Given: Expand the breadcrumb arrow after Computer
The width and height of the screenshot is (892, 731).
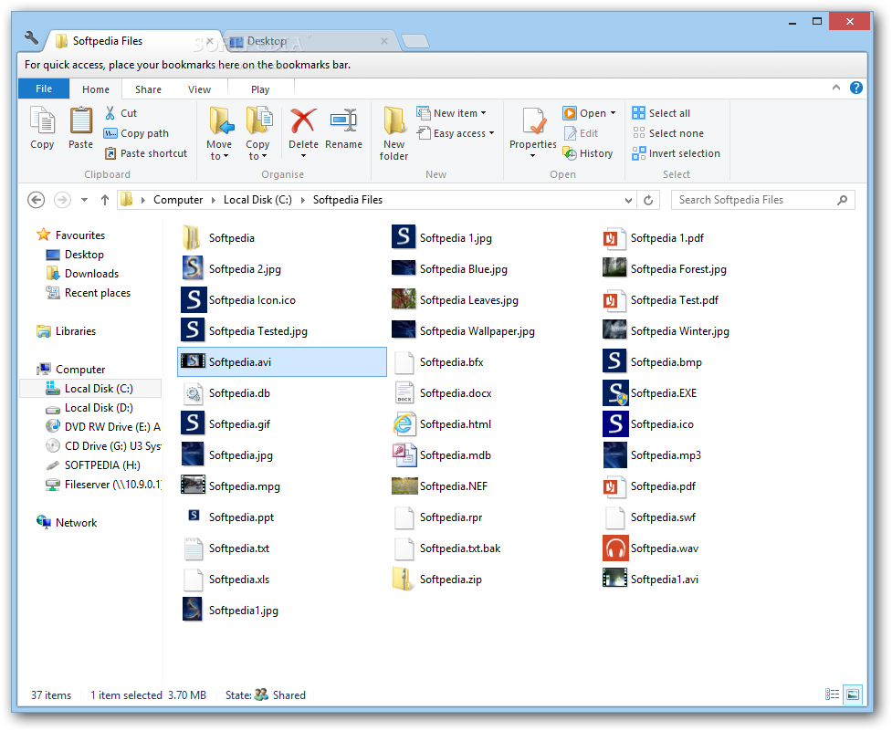Looking at the screenshot, I should [214, 200].
